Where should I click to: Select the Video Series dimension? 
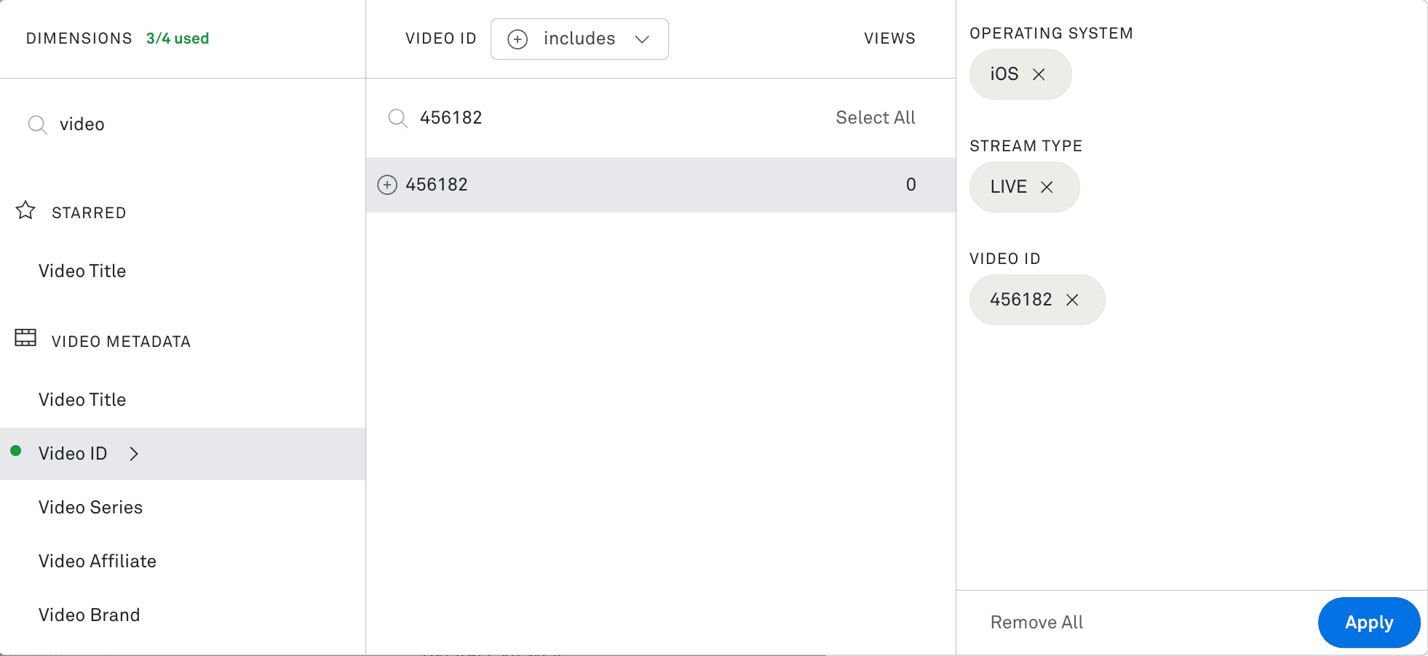click(90, 507)
